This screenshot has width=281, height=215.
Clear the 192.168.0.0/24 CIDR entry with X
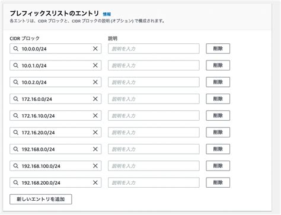(x=95, y=149)
